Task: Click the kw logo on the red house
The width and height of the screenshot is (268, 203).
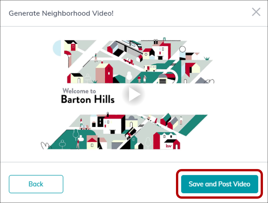Action: 169,146
